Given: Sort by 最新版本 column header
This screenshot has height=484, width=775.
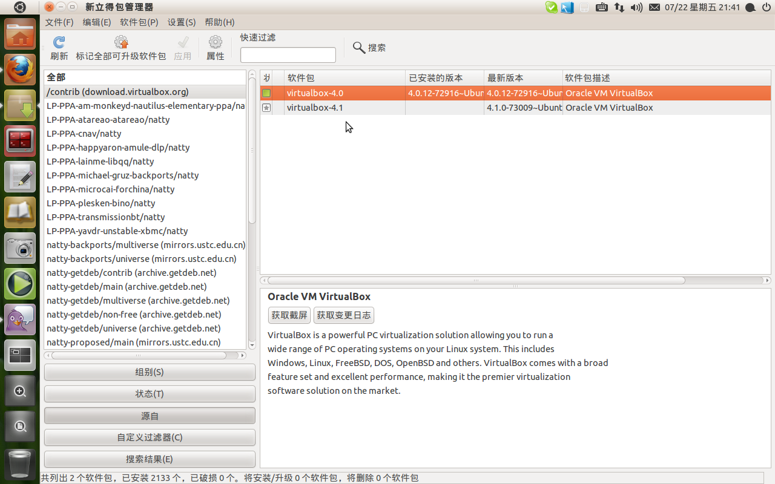Looking at the screenshot, I should point(524,78).
